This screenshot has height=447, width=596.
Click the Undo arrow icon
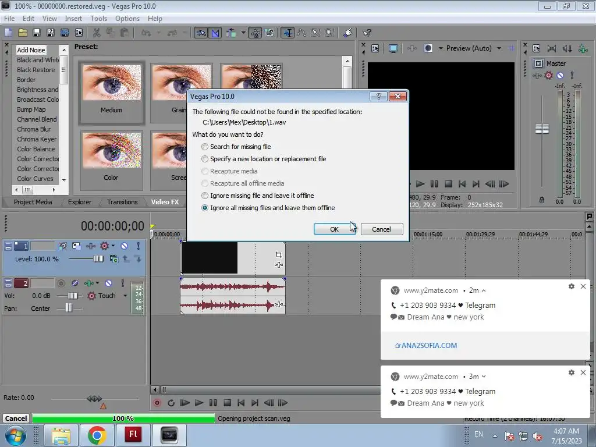146,33
